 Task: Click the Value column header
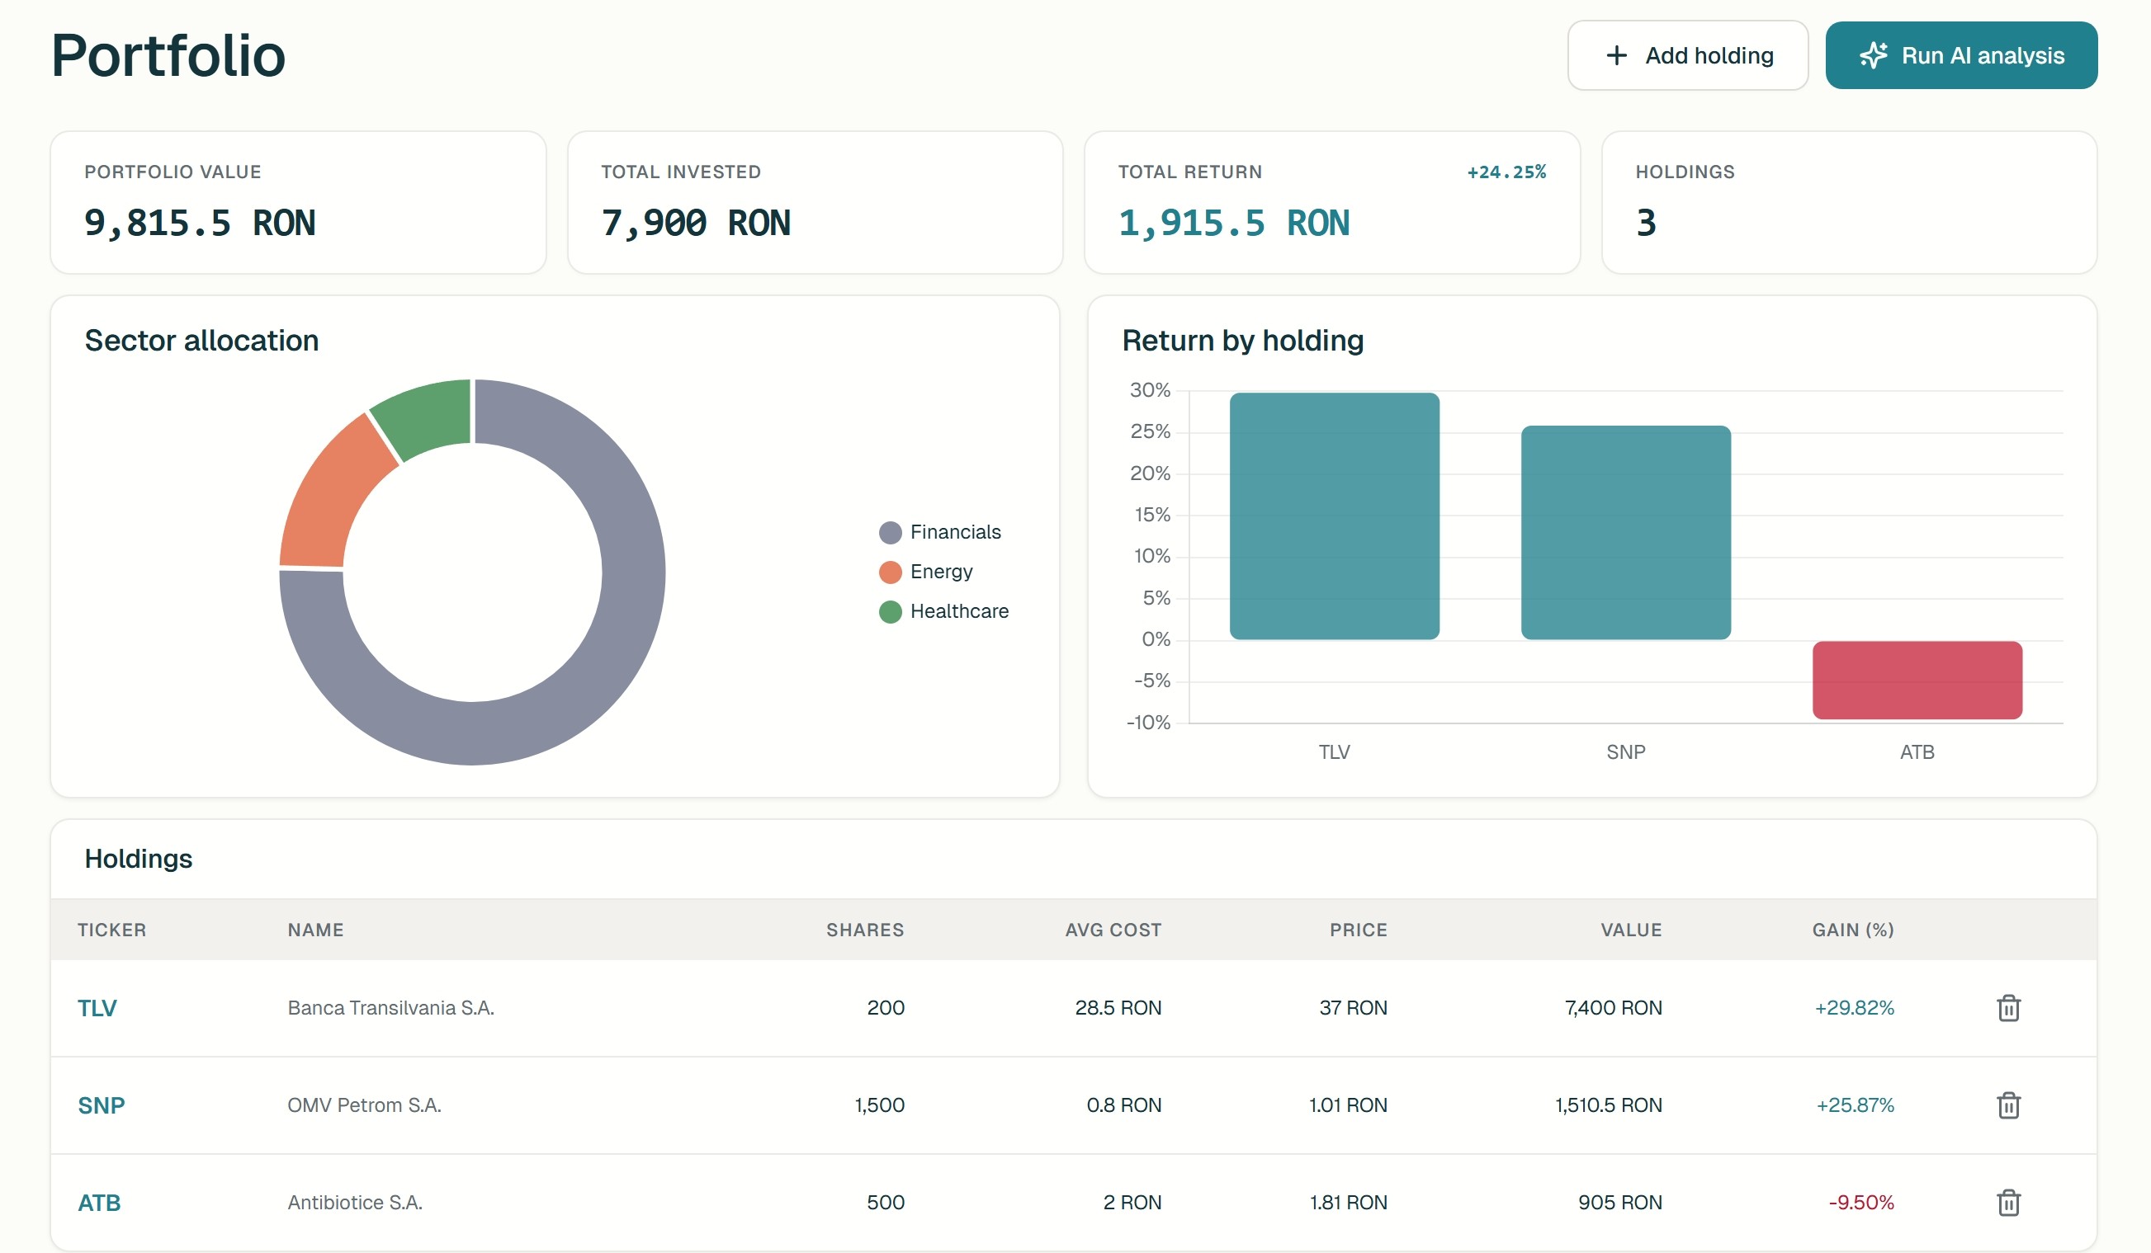coord(1630,930)
